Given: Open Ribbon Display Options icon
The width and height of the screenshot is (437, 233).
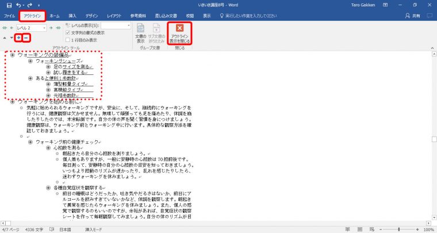Looking at the screenshot, I should (385, 5).
